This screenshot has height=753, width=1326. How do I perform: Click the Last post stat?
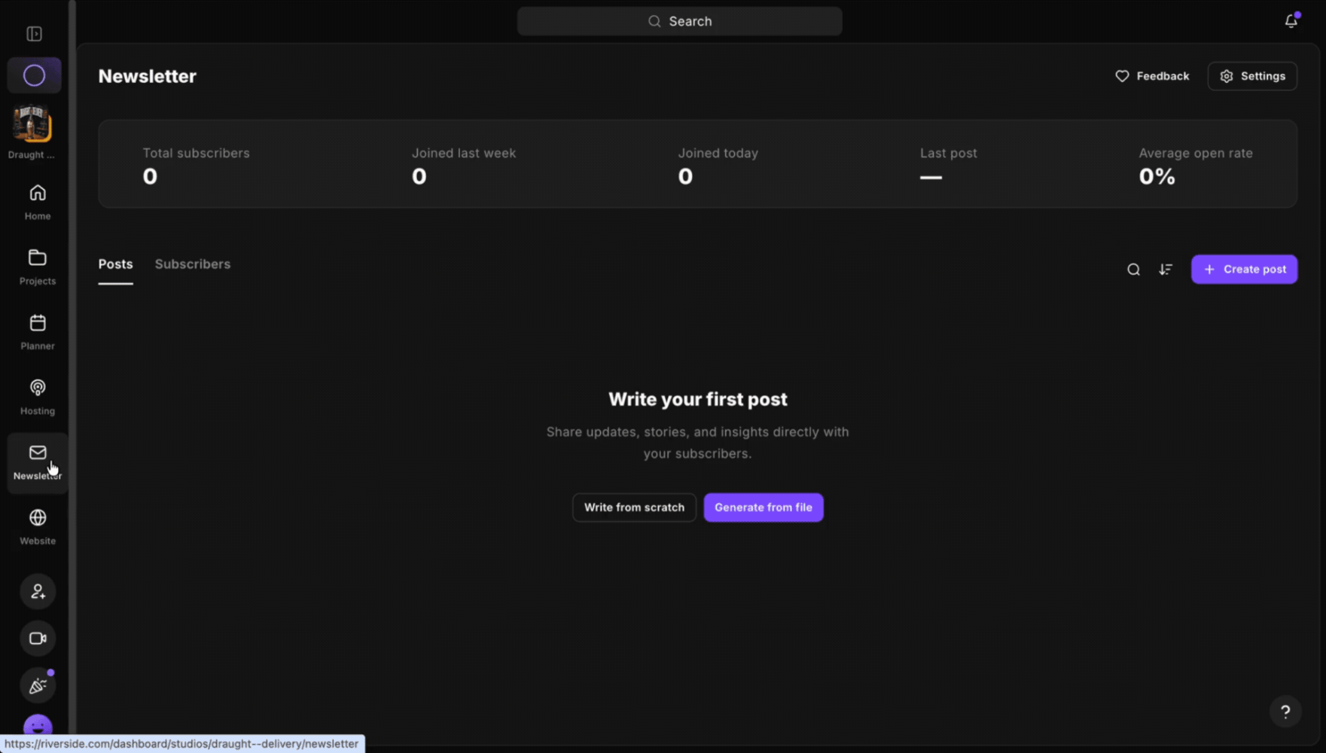949,166
